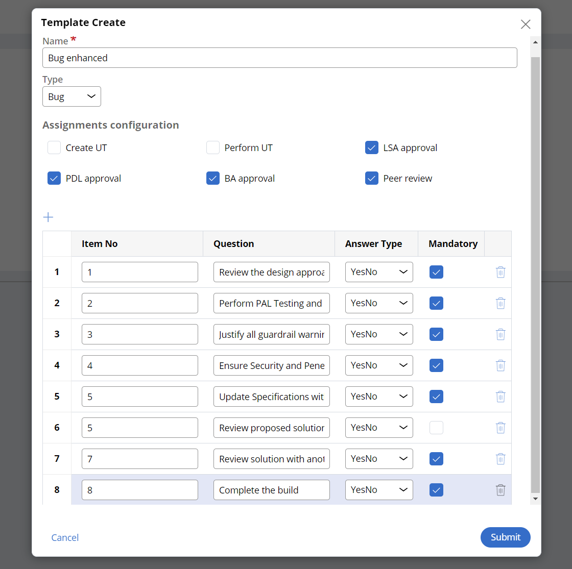
Task: Delete row 1 using trash icon
Action: click(500, 272)
